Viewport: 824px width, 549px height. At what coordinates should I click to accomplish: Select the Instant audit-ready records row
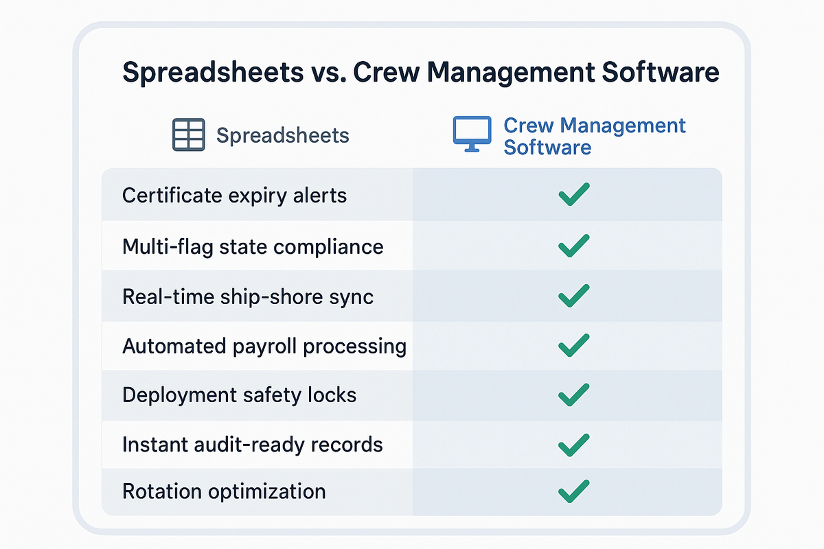(x=252, y=444)
